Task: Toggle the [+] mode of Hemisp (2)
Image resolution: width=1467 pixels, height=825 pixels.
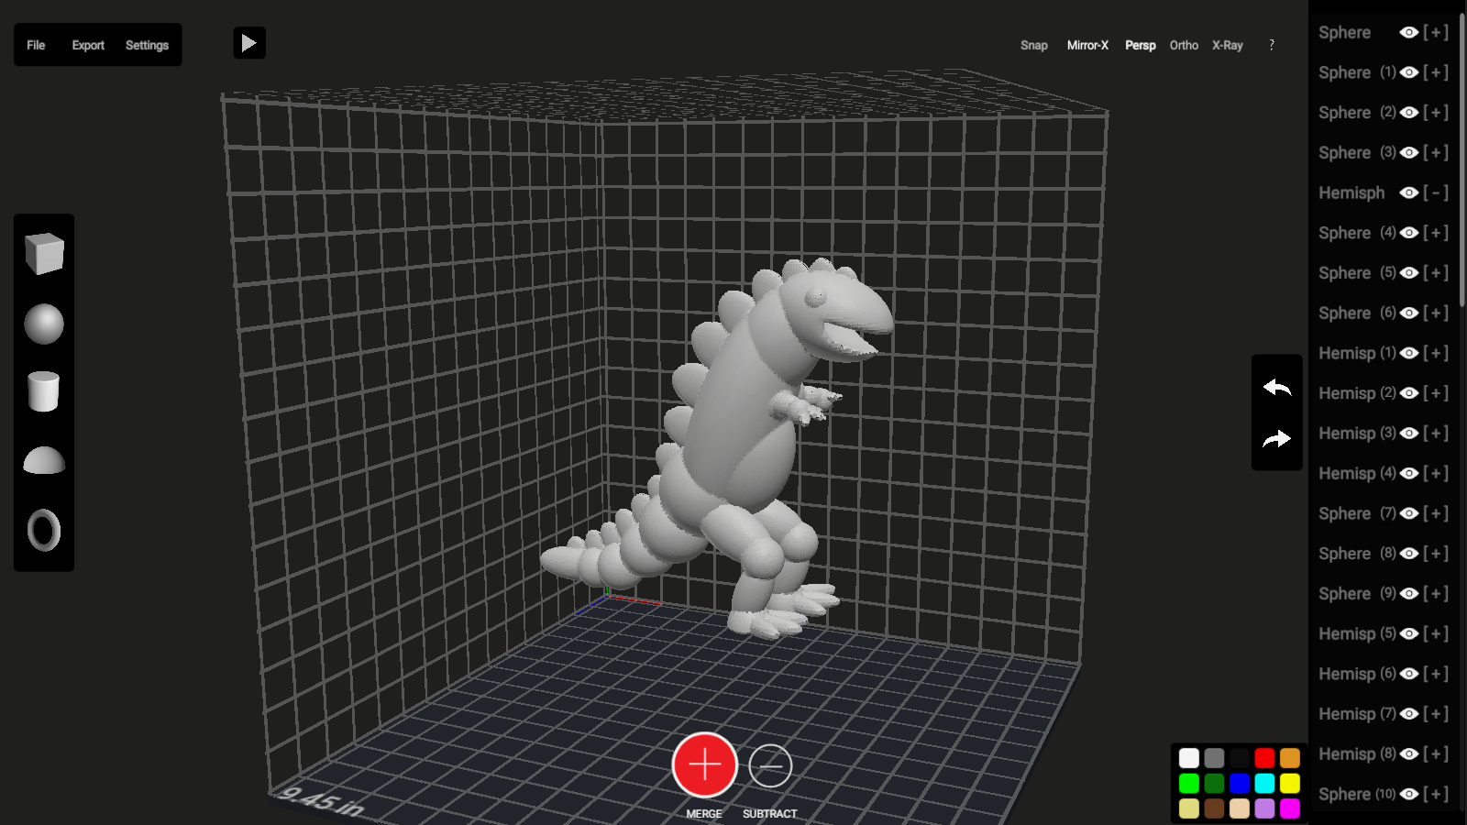Action: 1436,393
